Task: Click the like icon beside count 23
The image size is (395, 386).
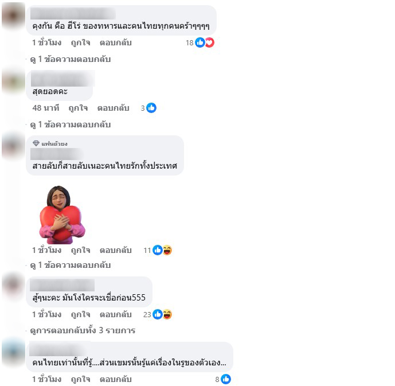Action: 158,314
